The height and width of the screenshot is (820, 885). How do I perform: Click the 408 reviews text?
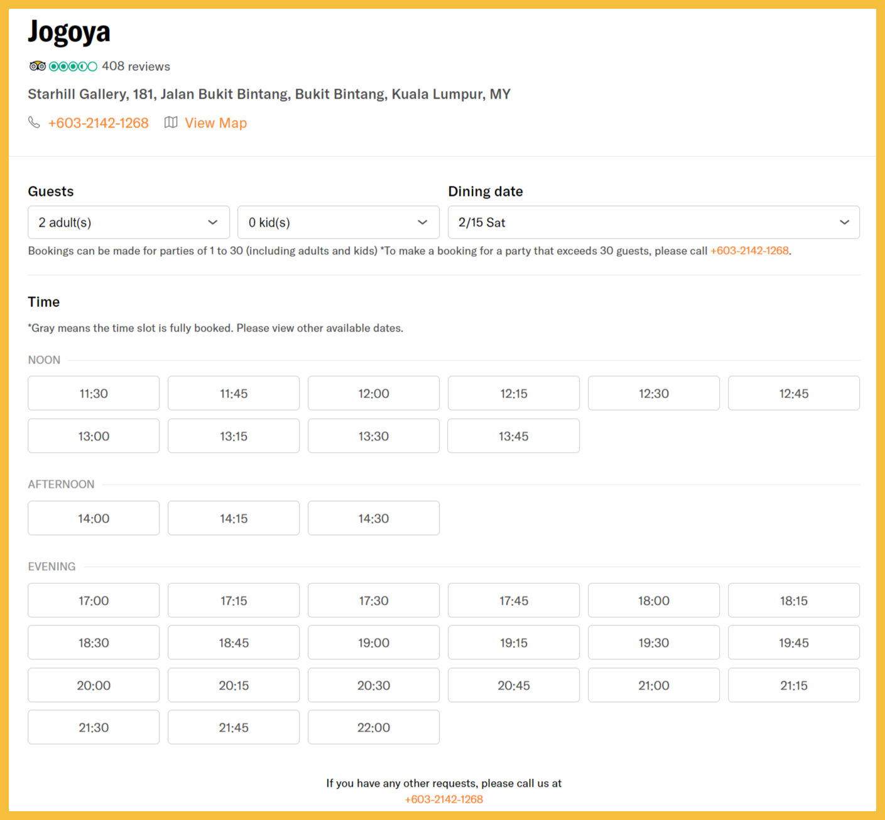(x=136, y=67)
